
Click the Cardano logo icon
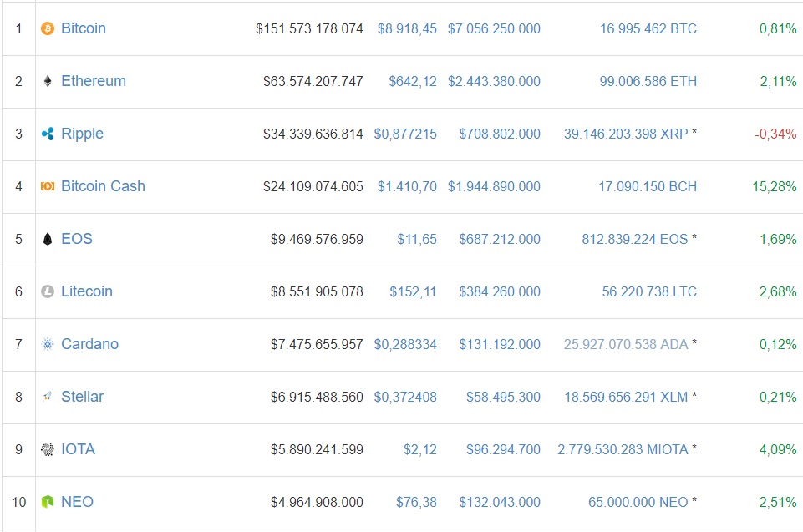point(48,344)
